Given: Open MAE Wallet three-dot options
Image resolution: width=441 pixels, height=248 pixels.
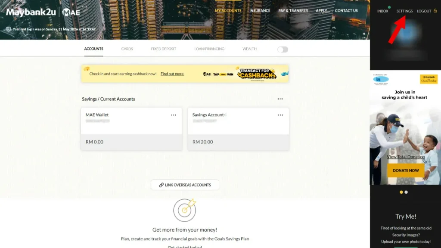Looking at the screenshot, I should pyautogui.click(x=174, y=115).
